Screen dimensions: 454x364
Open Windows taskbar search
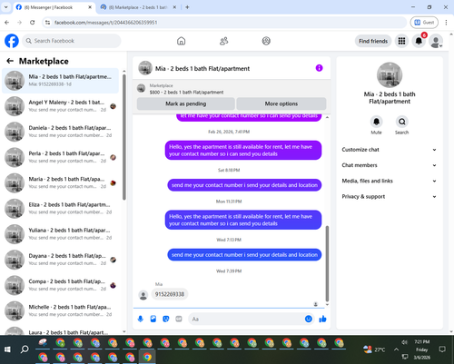(x=25, y=349)
